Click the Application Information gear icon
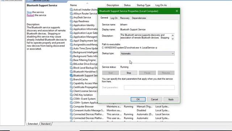The image size is (232, 131). coord(71,29)
